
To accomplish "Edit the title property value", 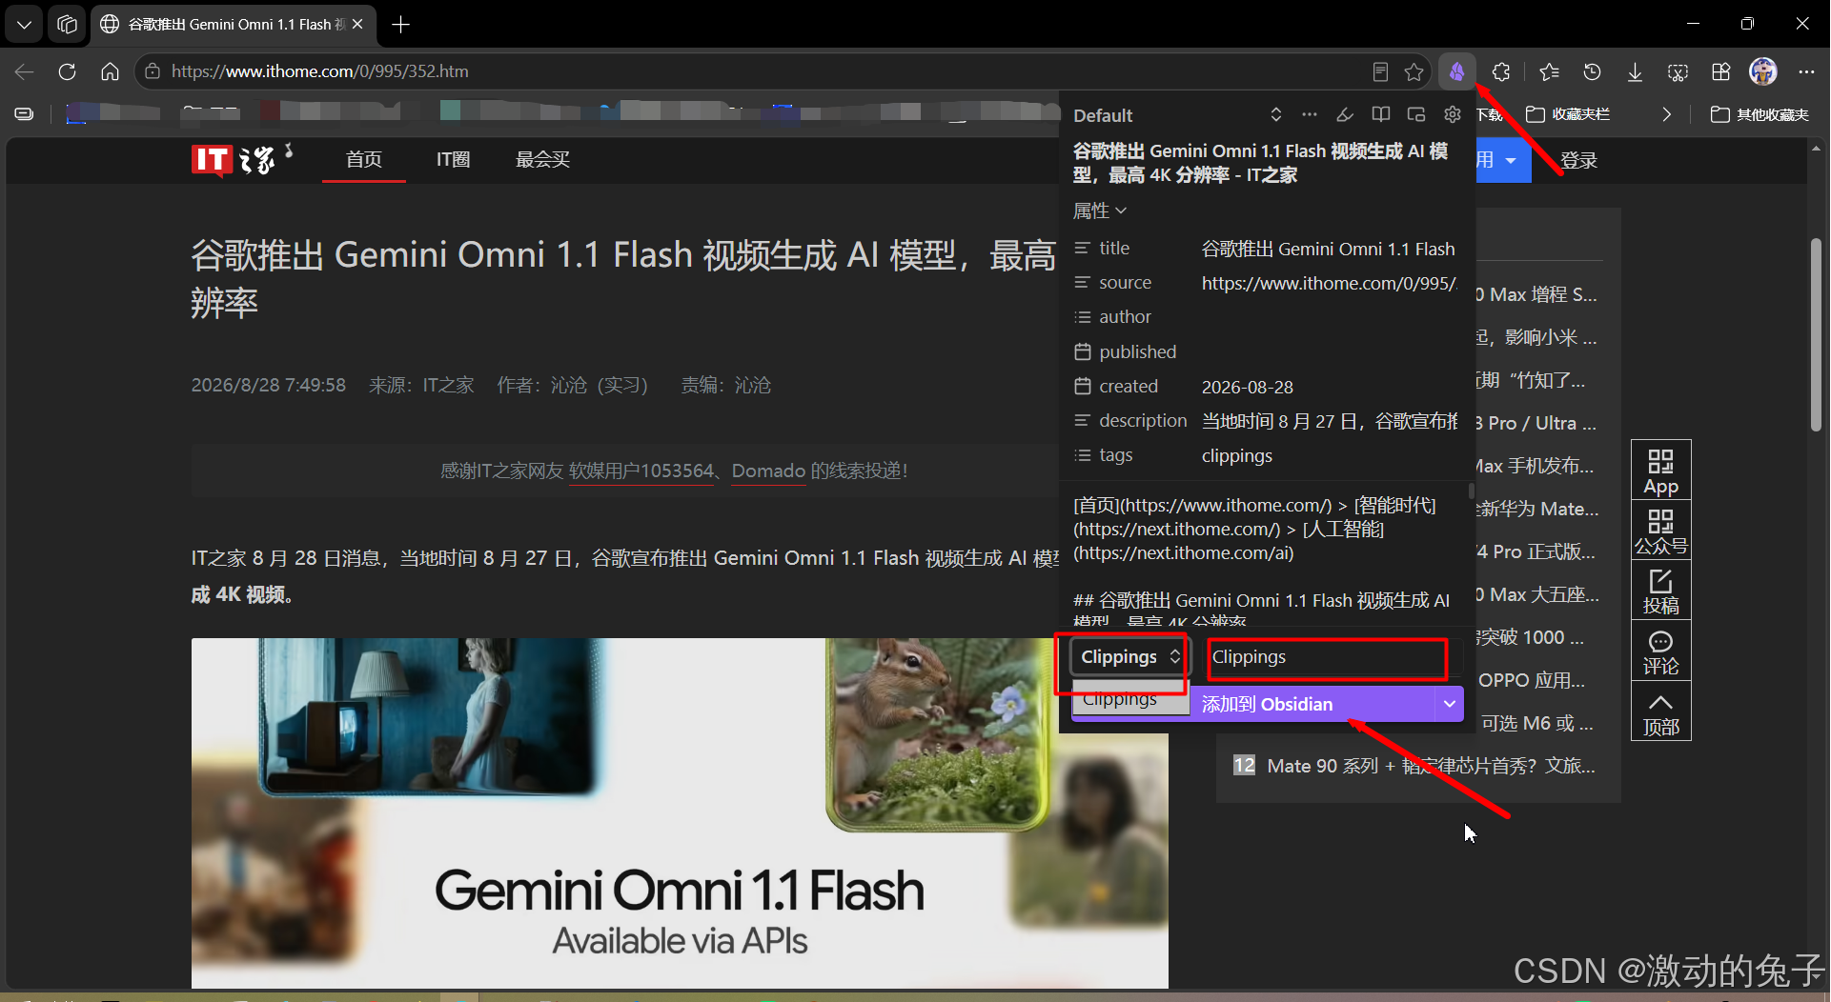I will [x=1329, y=249].
